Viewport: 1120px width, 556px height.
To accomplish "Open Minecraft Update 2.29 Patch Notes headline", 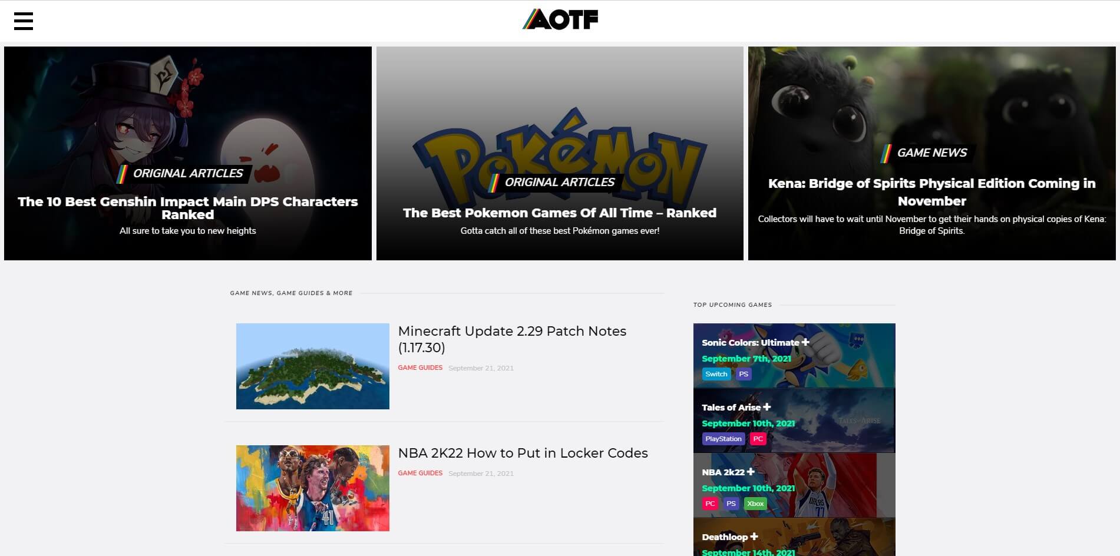I will tap(512, 339).
